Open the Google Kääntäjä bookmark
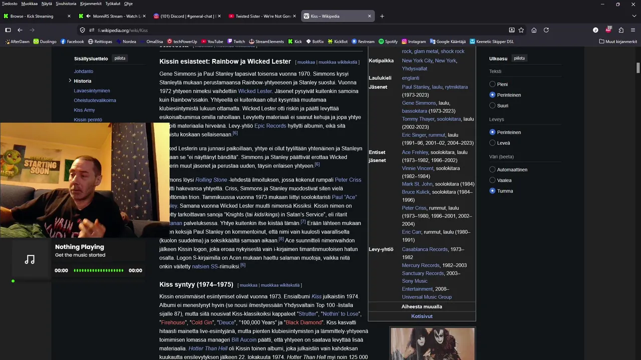 coord(448,41)
